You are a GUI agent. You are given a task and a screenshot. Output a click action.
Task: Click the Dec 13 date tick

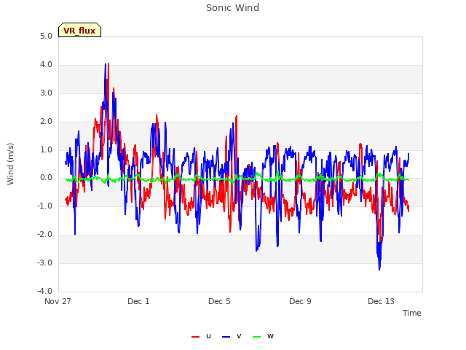click(x=381, y=301)
